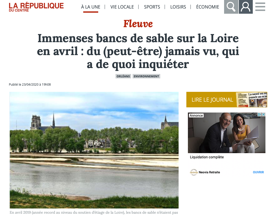The image size is (275, 216).
Task: Click the ENVIRONNEMENT tag
Action: tap(147, 76)
